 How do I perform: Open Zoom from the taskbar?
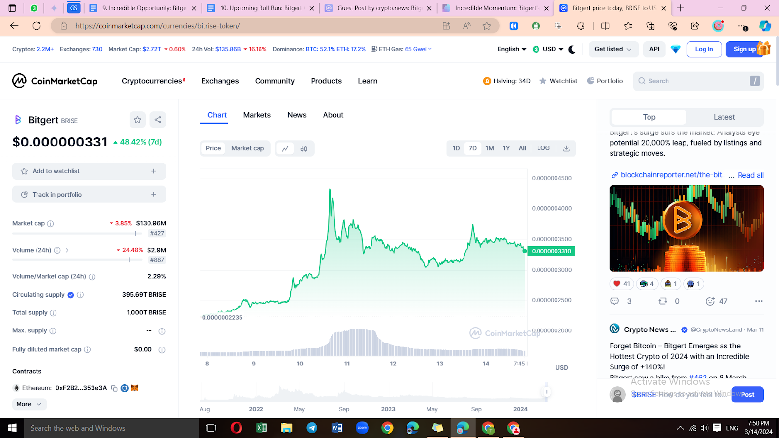(362, 428)
